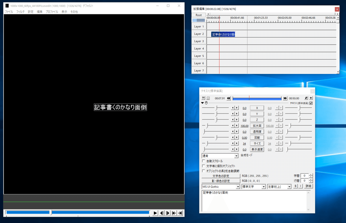Select the 記事書くのかなり面 object on Layer 2
Viewport: 346px width, 223px height.
pos(223,34)
